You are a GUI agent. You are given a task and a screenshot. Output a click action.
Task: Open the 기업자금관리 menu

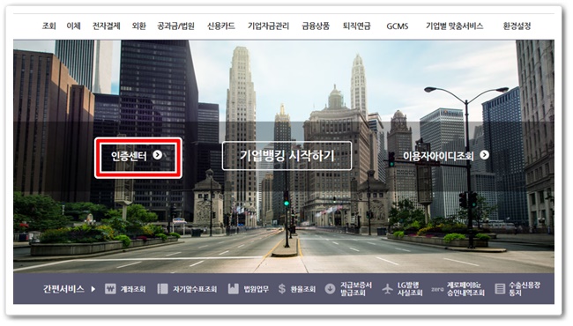(x=268, y=26)
